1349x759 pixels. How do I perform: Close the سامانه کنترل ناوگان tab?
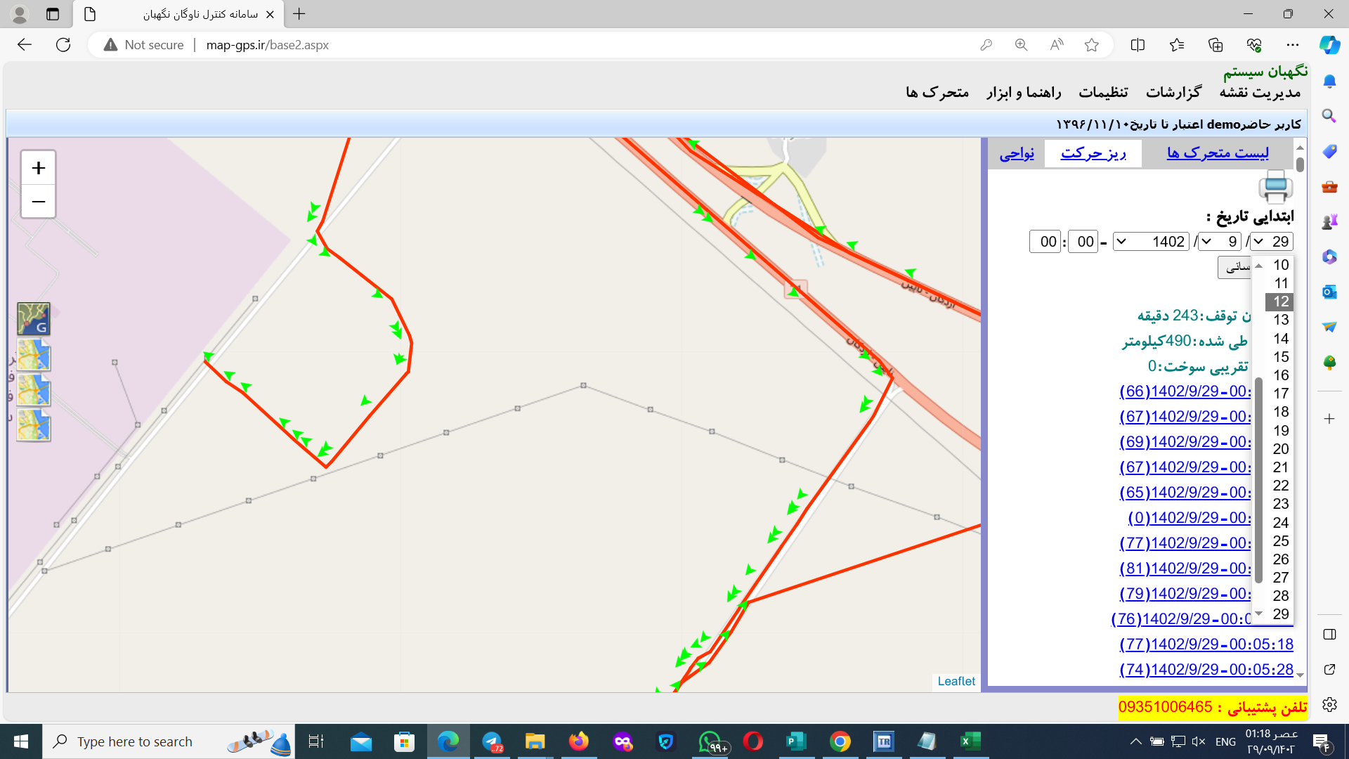point(270,14)
